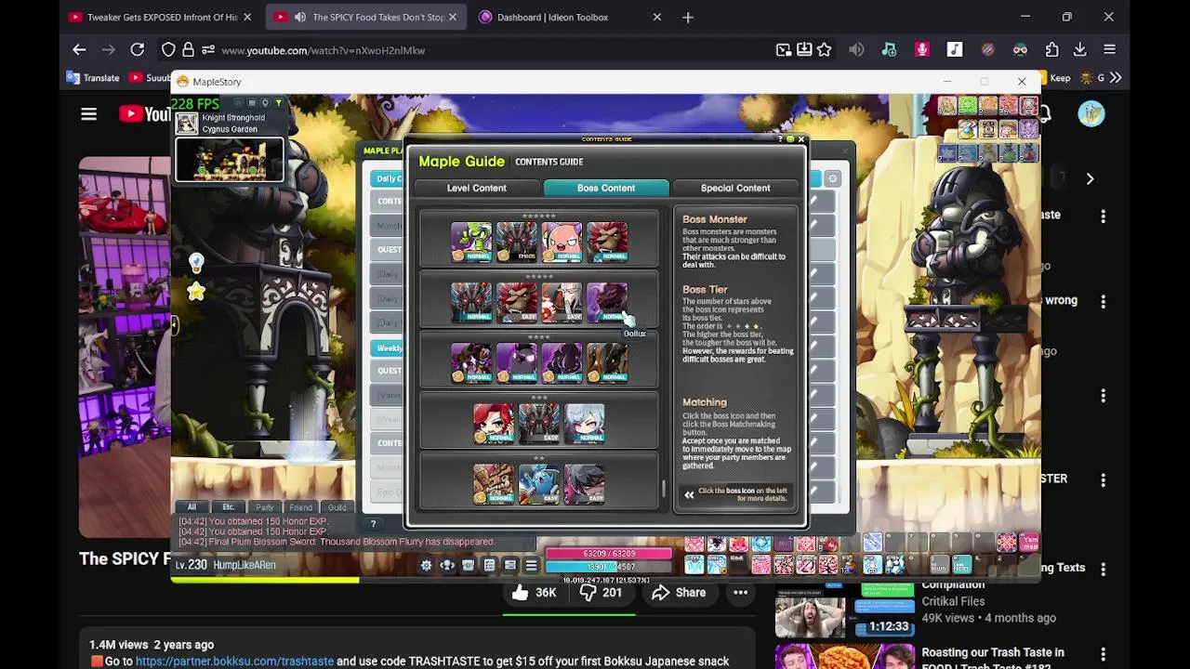Open the YouTube account avatar menu
Image resolution: width=1190 pixels, height=669 pixels.
[x=1091, y=114]
